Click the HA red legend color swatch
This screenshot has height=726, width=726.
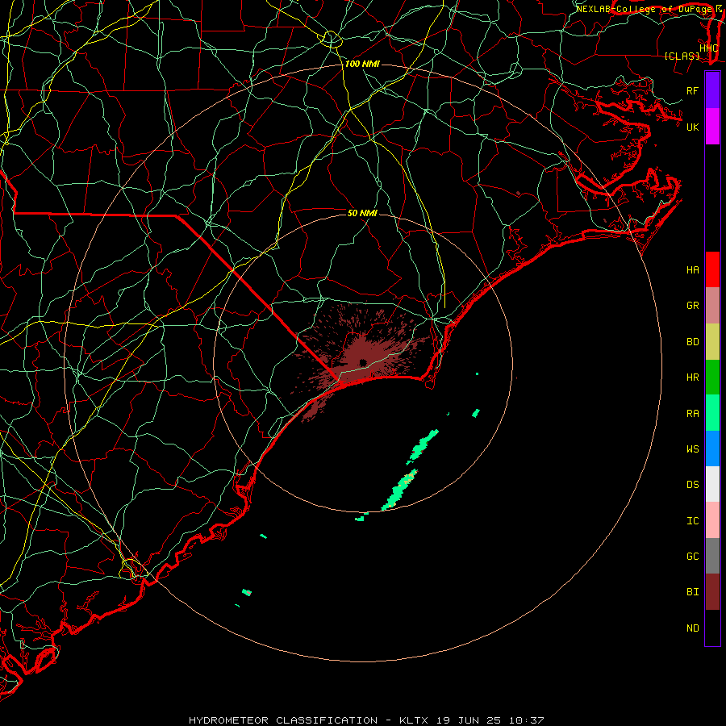[712, 269]
